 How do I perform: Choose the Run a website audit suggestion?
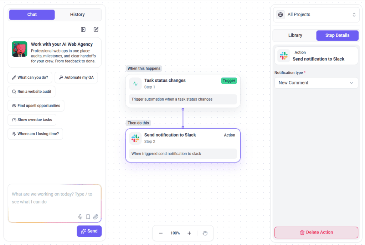tap(31, 92)
